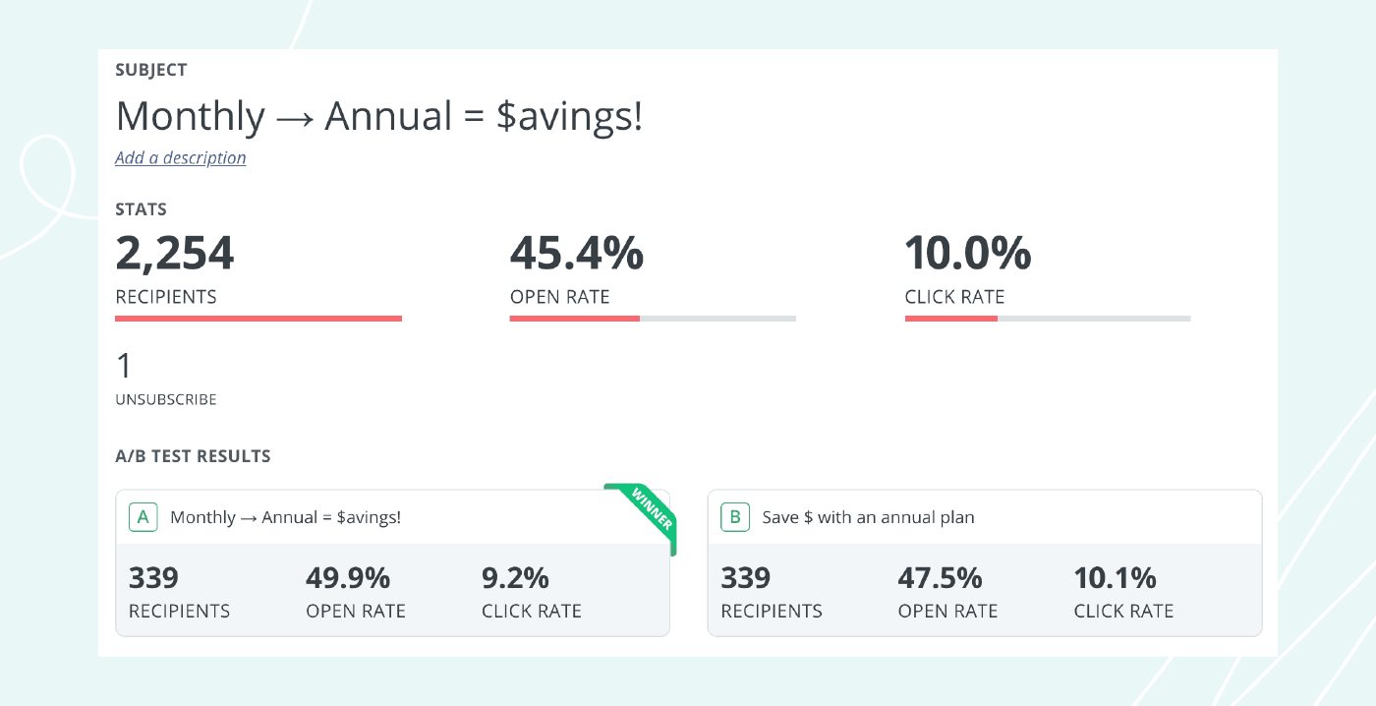Select the 2,254 recipients stat
The height and width of the screenshot is (706, 1376).
pos(175,254)
